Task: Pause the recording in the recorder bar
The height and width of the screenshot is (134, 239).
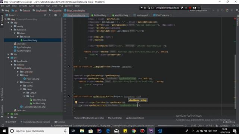Action: click(x=186, y=8)
